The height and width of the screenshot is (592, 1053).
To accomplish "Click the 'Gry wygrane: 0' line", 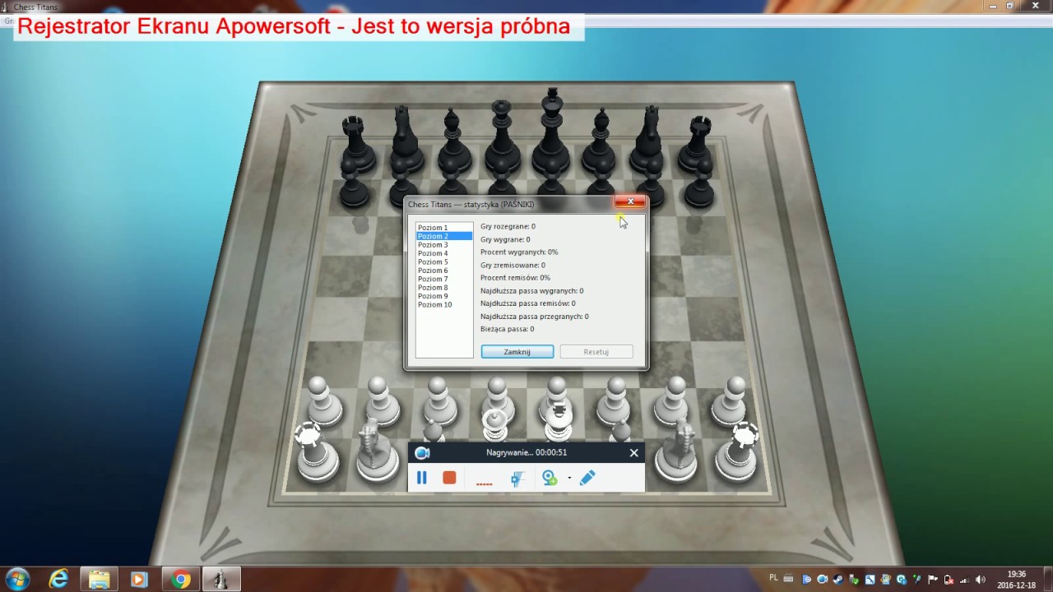I will click(505, 239).
